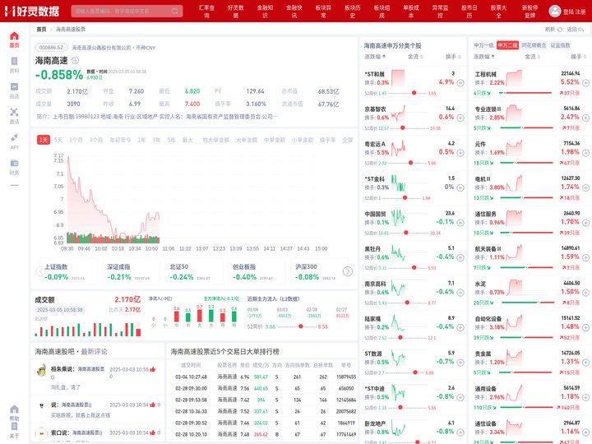Click the 登陆 注册 link
This screenshot has height=444, width=592.
(574, 12)
